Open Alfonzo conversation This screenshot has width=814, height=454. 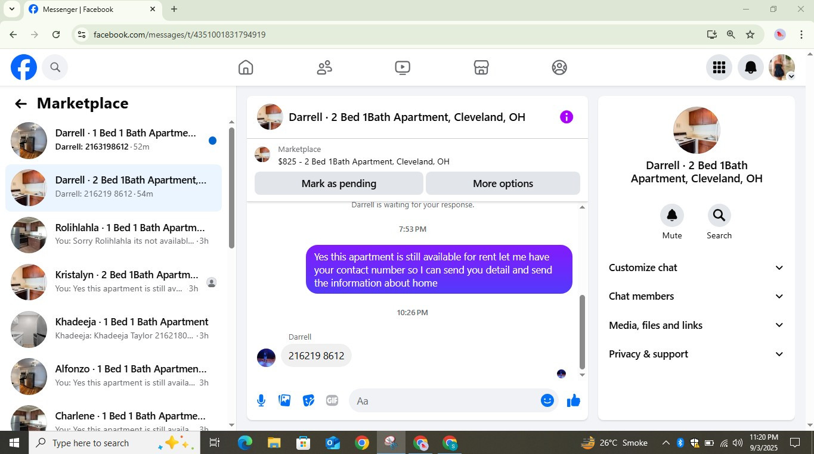tap(113, 376)
